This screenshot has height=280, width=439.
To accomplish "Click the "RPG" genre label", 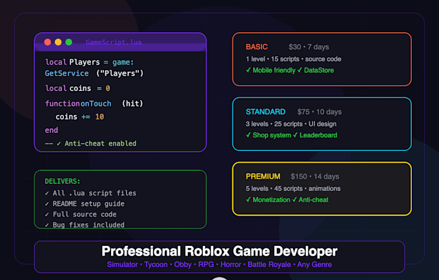I will 206,265.
